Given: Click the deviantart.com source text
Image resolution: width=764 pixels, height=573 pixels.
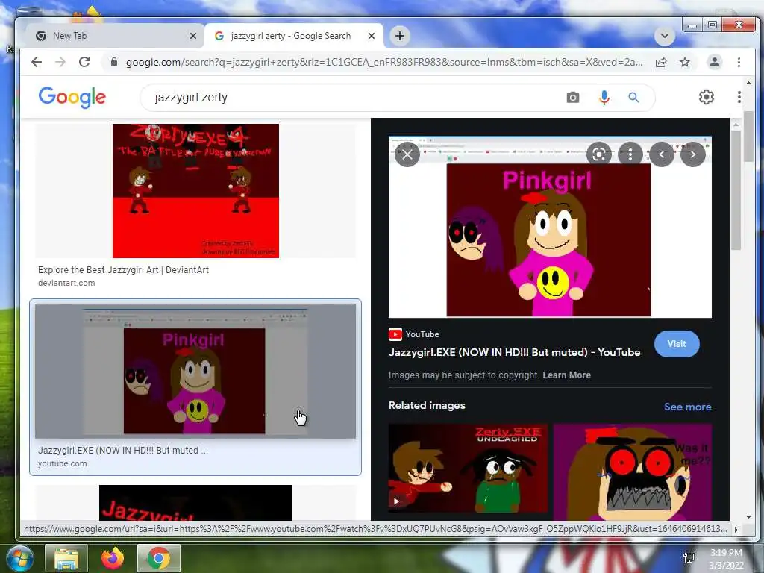Looking at the screenshot, I should tap(66, 283).
